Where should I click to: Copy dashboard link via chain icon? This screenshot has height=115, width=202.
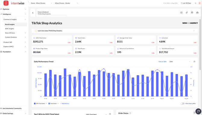187,12
